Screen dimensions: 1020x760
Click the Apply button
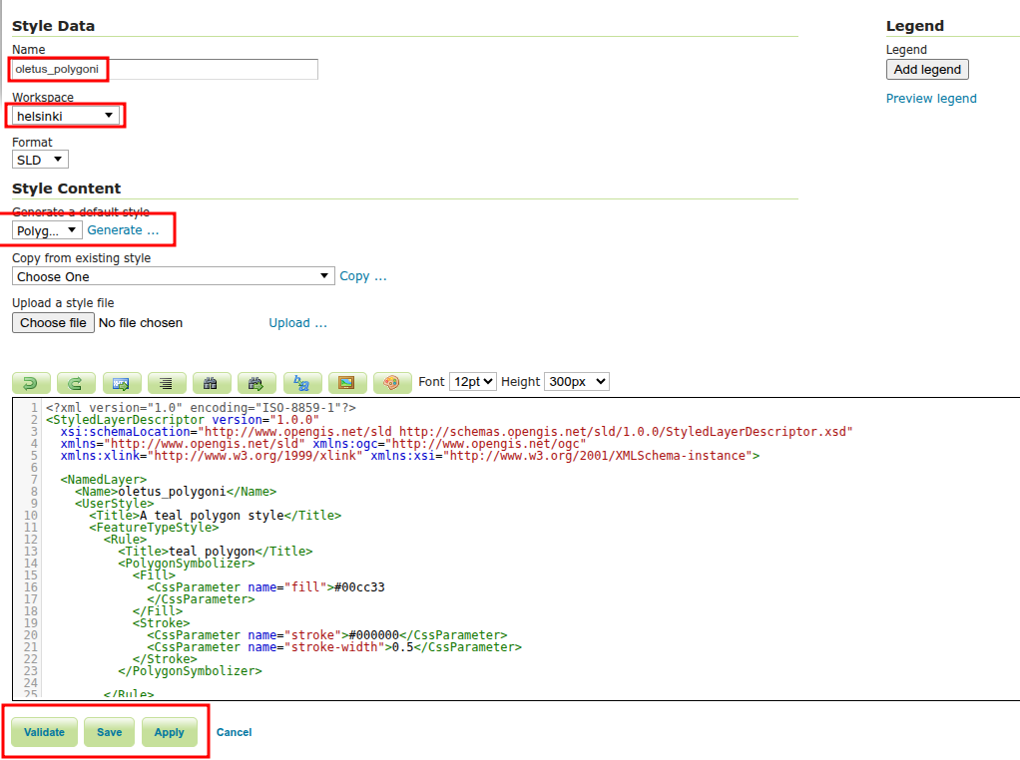pyautogui.click(x=169, y=732)
